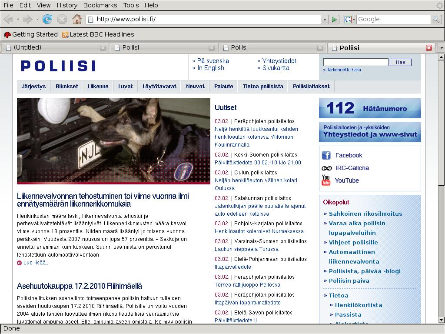Close the active Poliisi tab
Image resolution: width=445 pixels, height=334 pixels.
[x=429, y=48]
